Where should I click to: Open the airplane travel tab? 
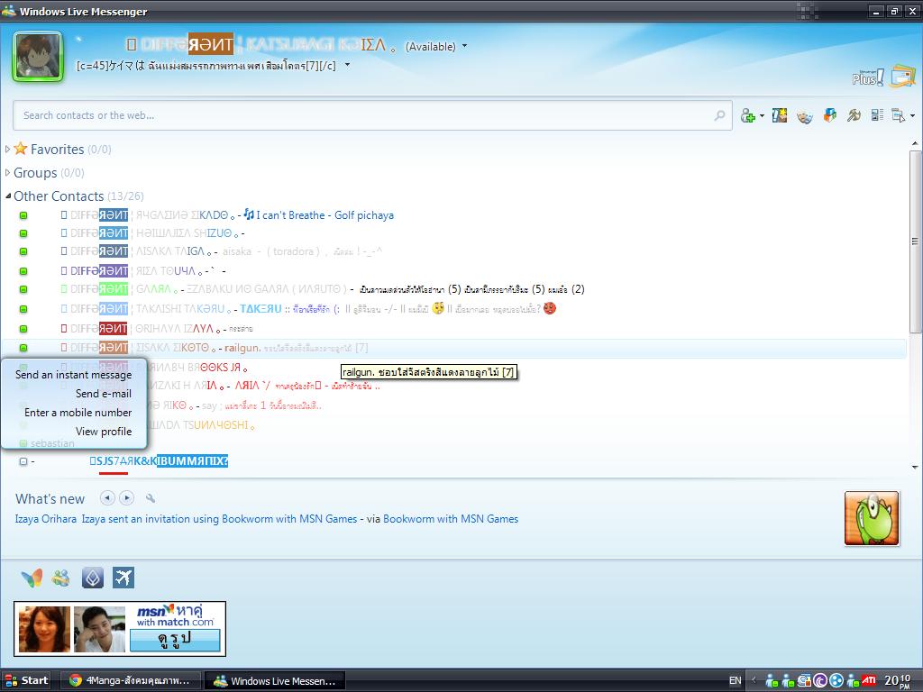(x=123, y=578)
